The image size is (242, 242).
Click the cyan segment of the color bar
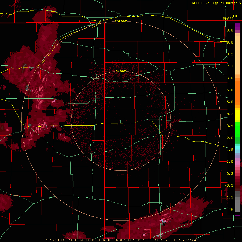237,148
